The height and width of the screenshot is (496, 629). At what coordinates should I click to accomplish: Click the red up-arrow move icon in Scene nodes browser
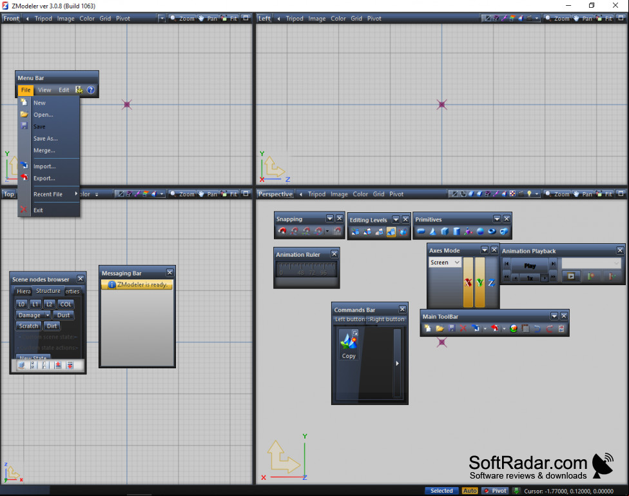pos(58,365)
